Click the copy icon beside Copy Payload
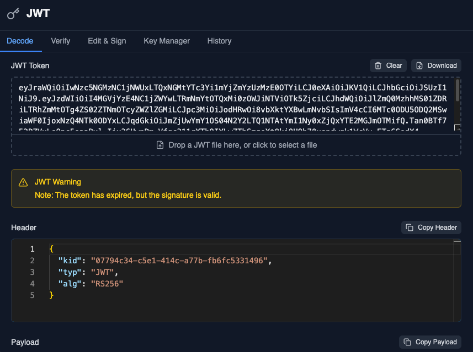473x352 pixels. pos(407,342)
